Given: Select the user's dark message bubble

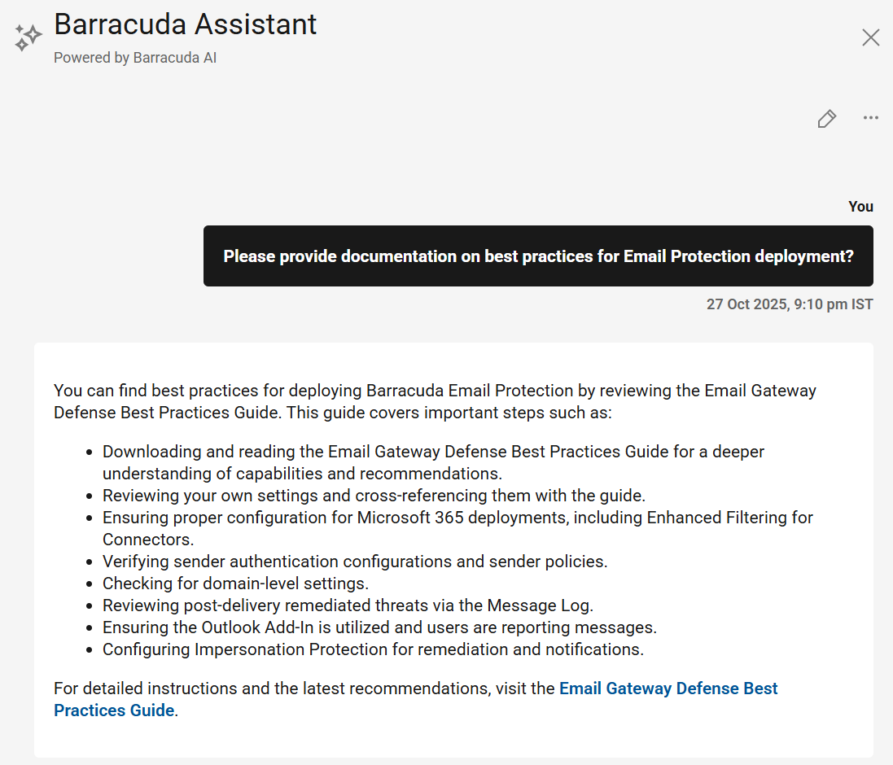Looking at the screenshot, I should pos(538,256).
